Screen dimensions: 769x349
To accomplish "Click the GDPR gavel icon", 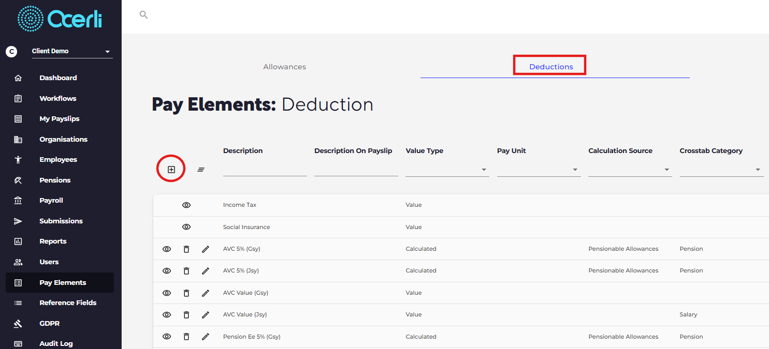I will coord(18,324).
